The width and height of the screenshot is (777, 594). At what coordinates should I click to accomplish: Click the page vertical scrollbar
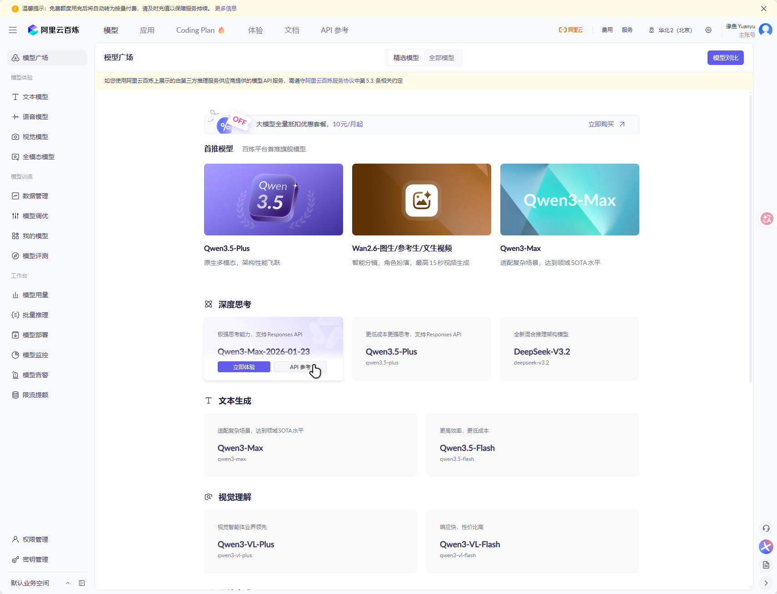click(x=750, y=236)
